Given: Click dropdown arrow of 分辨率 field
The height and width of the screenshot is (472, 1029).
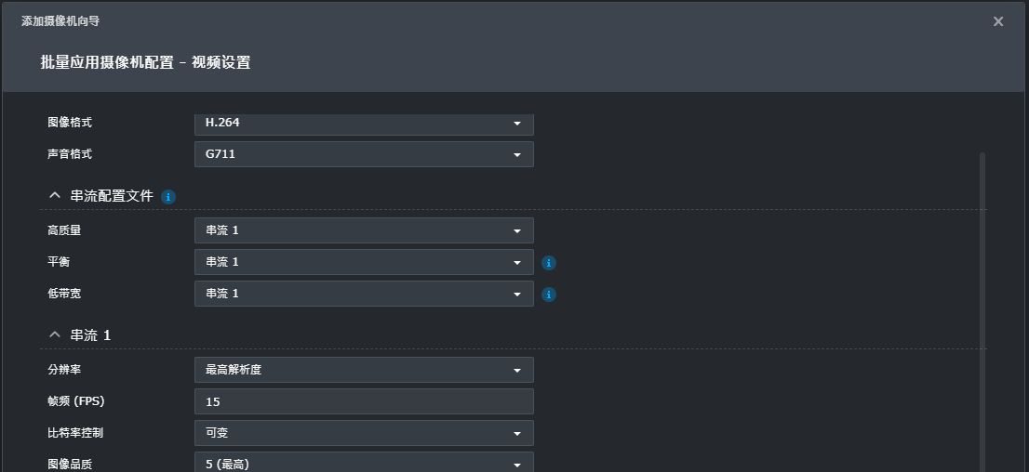Looking at the screenshot, I should click(517, 371).
